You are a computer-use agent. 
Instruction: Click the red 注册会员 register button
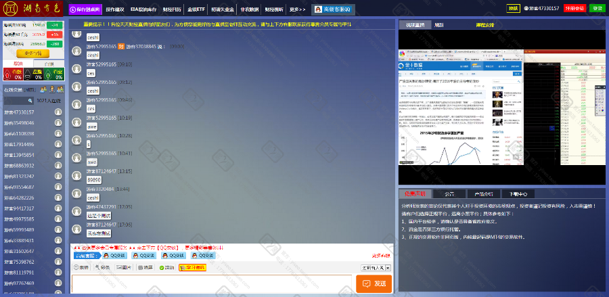tap(574, 8)
